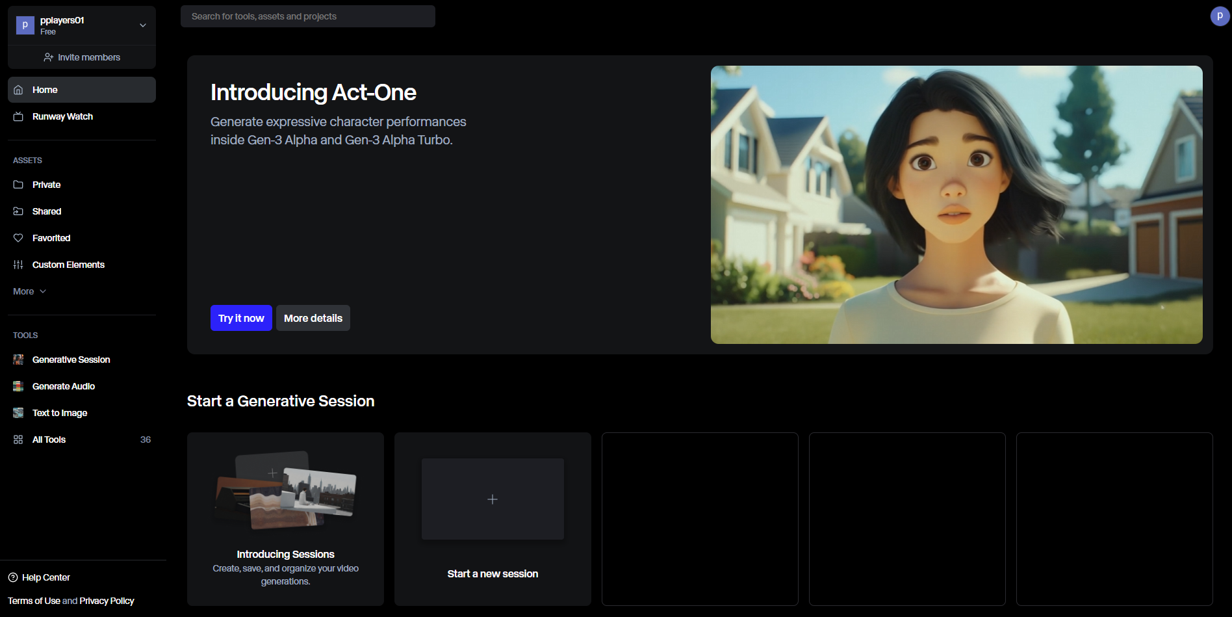Click the Introducing Act-One heading
Image resolution: width=1232 pixels, height=617 pixels.
click(x=313, y=92)
